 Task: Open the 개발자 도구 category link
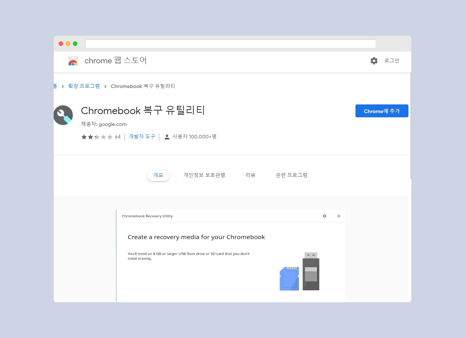point(142,137)
